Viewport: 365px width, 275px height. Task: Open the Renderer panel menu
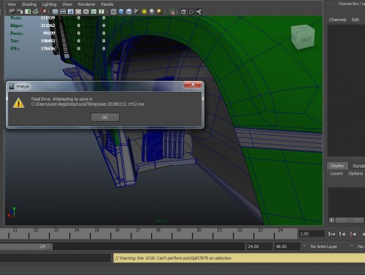pos(86,4)
